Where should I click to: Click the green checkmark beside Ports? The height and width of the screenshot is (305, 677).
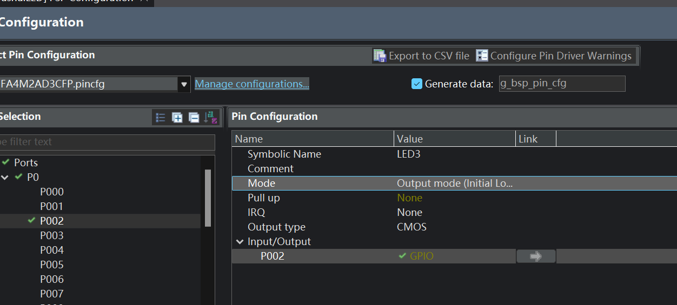coord(6,162)
